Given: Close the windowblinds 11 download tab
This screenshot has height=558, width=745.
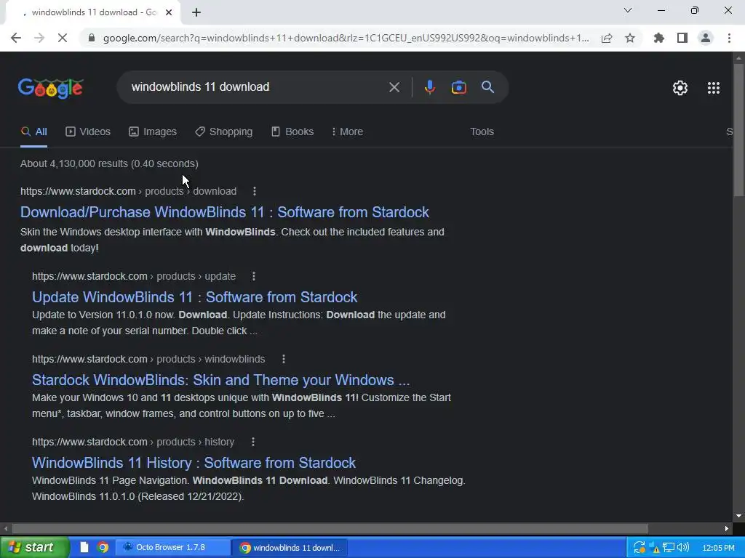Looking at the screenshot, I should (169, 13).
